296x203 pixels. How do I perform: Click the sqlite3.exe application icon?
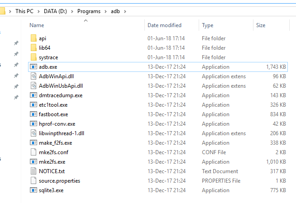pos(33,190)
